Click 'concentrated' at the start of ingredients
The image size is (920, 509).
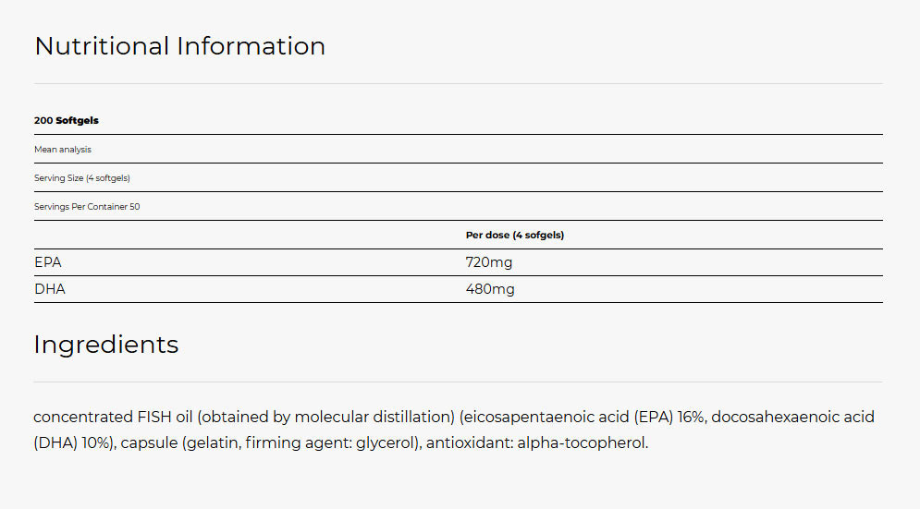(83, 417)
